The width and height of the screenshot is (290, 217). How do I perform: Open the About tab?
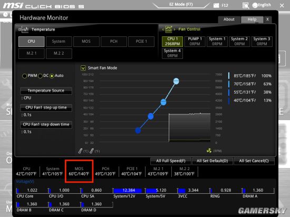click(229, 19)
